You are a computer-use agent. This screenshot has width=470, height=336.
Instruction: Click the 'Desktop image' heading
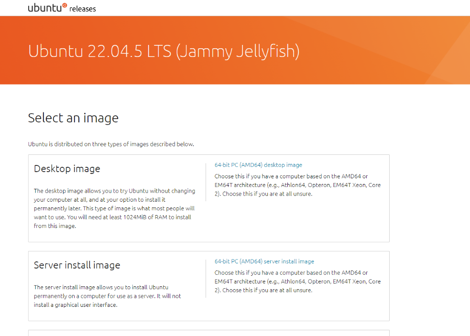click(67, 169)
